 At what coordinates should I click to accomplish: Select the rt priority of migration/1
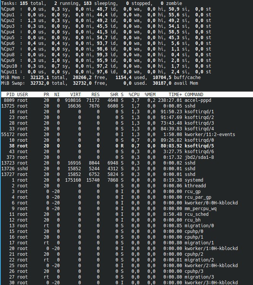46,243
